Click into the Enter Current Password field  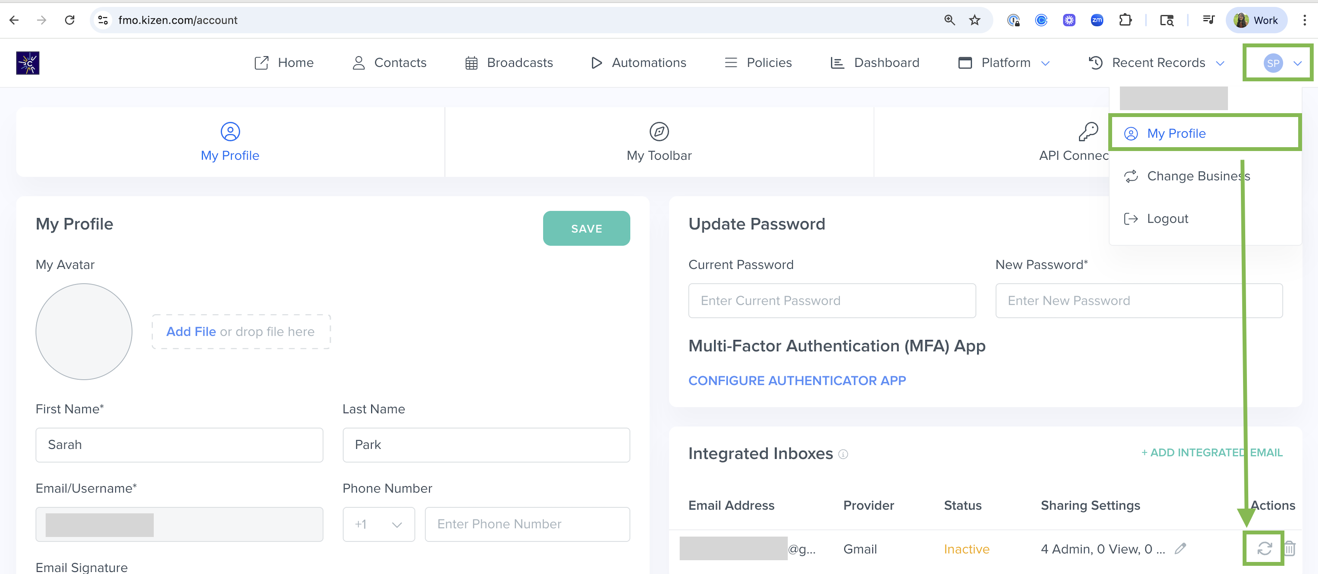pos(831,300)
